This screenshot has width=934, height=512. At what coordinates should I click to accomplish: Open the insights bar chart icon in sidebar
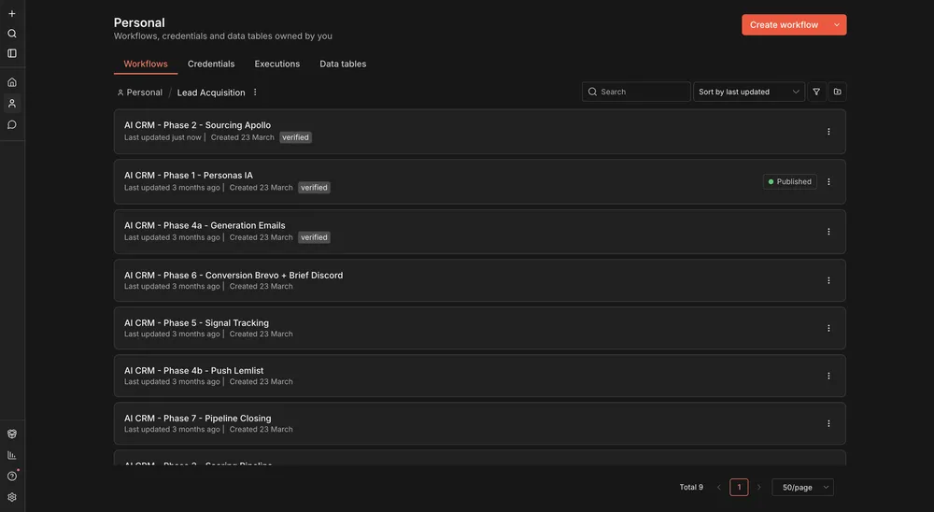coord(12,455)
